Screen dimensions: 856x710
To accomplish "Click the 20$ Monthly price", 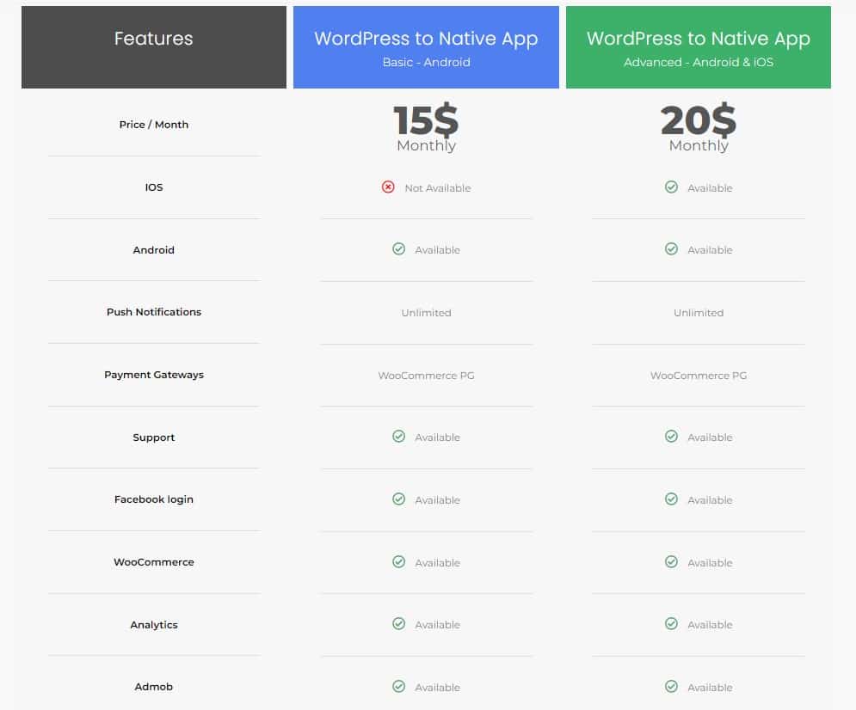I will point(698,128).
